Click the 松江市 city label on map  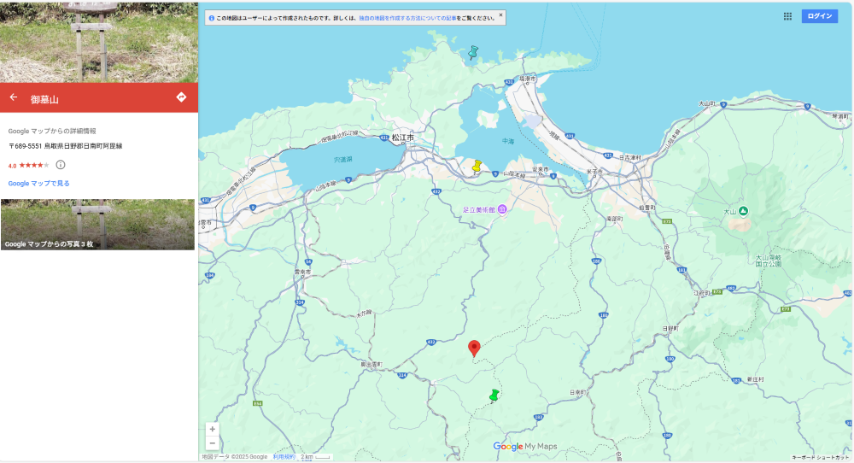[402, 138]
